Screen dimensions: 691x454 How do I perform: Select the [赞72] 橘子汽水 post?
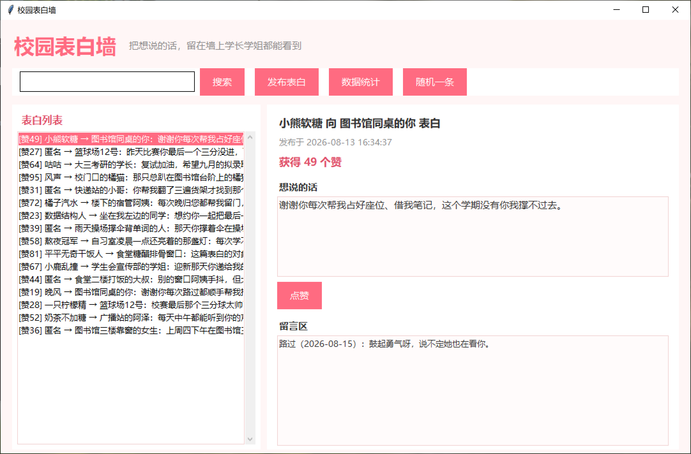(x=131, y=203)
